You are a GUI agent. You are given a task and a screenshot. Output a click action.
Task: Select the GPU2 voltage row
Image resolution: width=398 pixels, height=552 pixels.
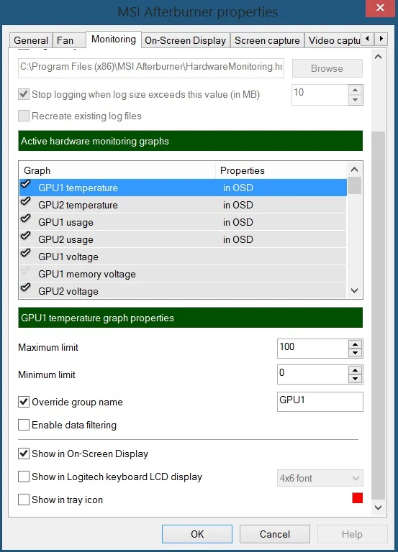[x=183, y=291]
